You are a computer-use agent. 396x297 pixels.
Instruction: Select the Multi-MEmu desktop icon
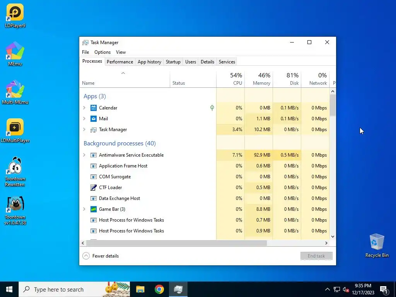pos(15,92)
